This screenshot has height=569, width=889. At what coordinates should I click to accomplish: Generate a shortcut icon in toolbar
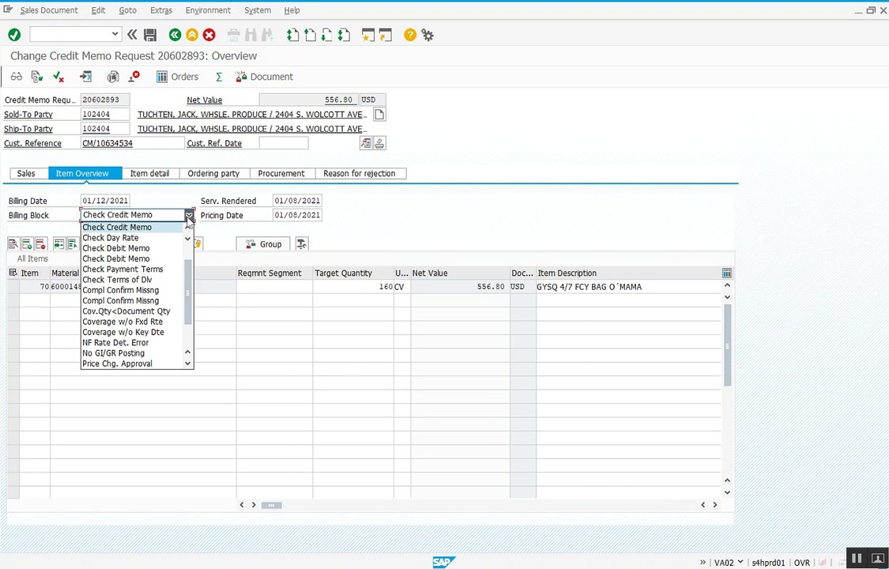tap(386, 35)
